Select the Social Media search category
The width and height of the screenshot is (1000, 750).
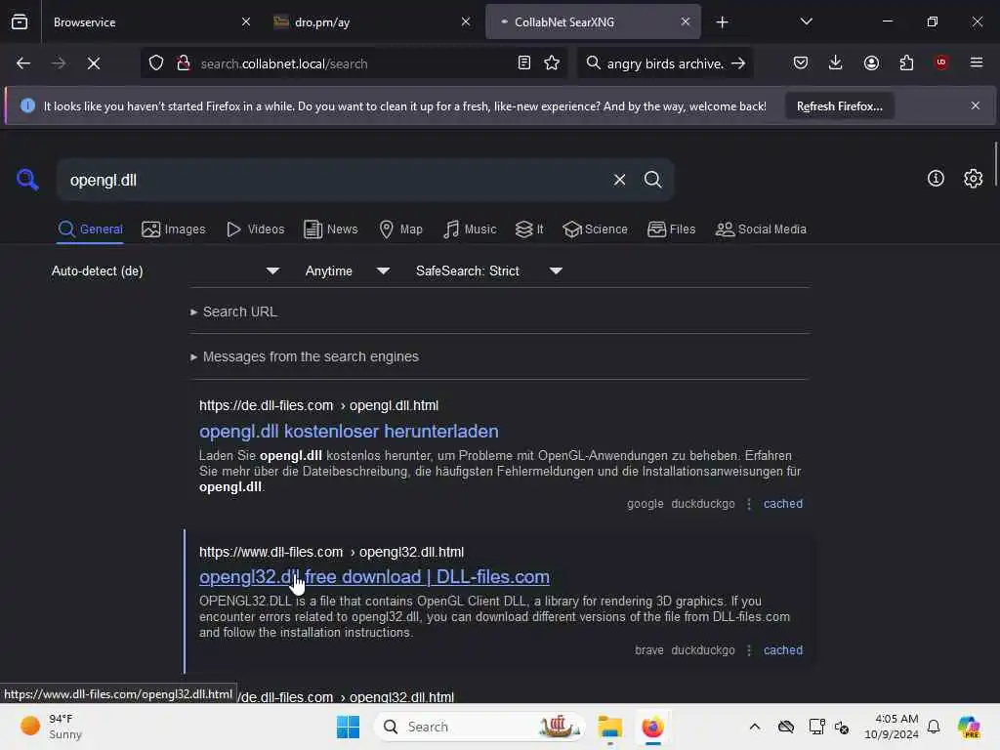[761, 229]
